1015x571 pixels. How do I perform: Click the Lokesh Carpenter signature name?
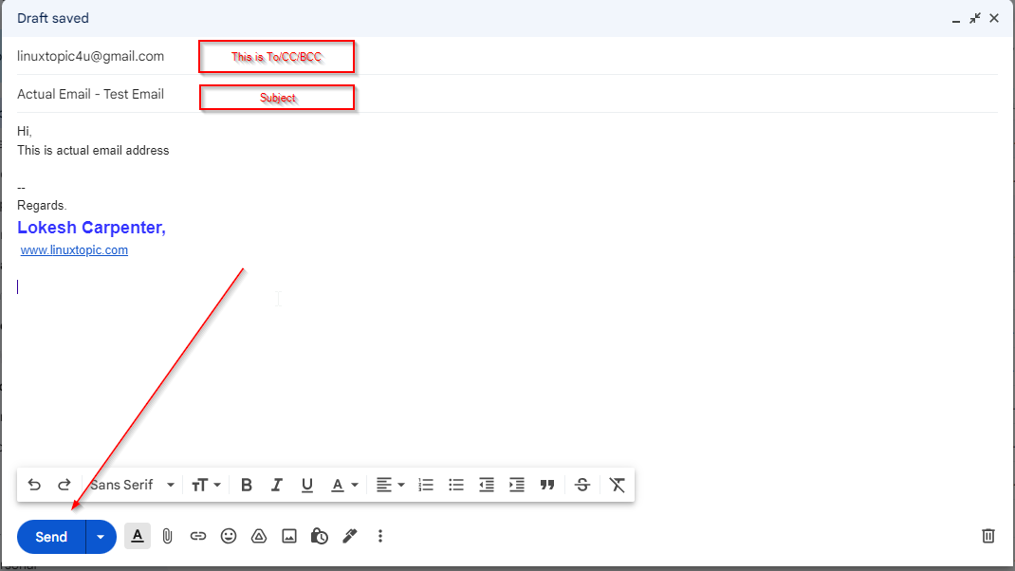(91, 228)
